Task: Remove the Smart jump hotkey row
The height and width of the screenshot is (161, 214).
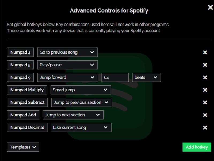Action: 205,90
